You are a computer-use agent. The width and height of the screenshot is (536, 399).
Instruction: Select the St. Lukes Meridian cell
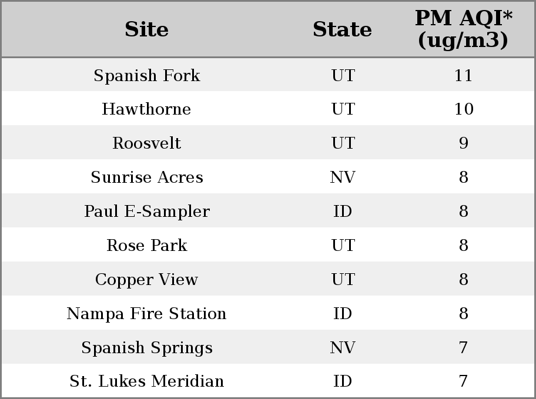tap(147, 381)
